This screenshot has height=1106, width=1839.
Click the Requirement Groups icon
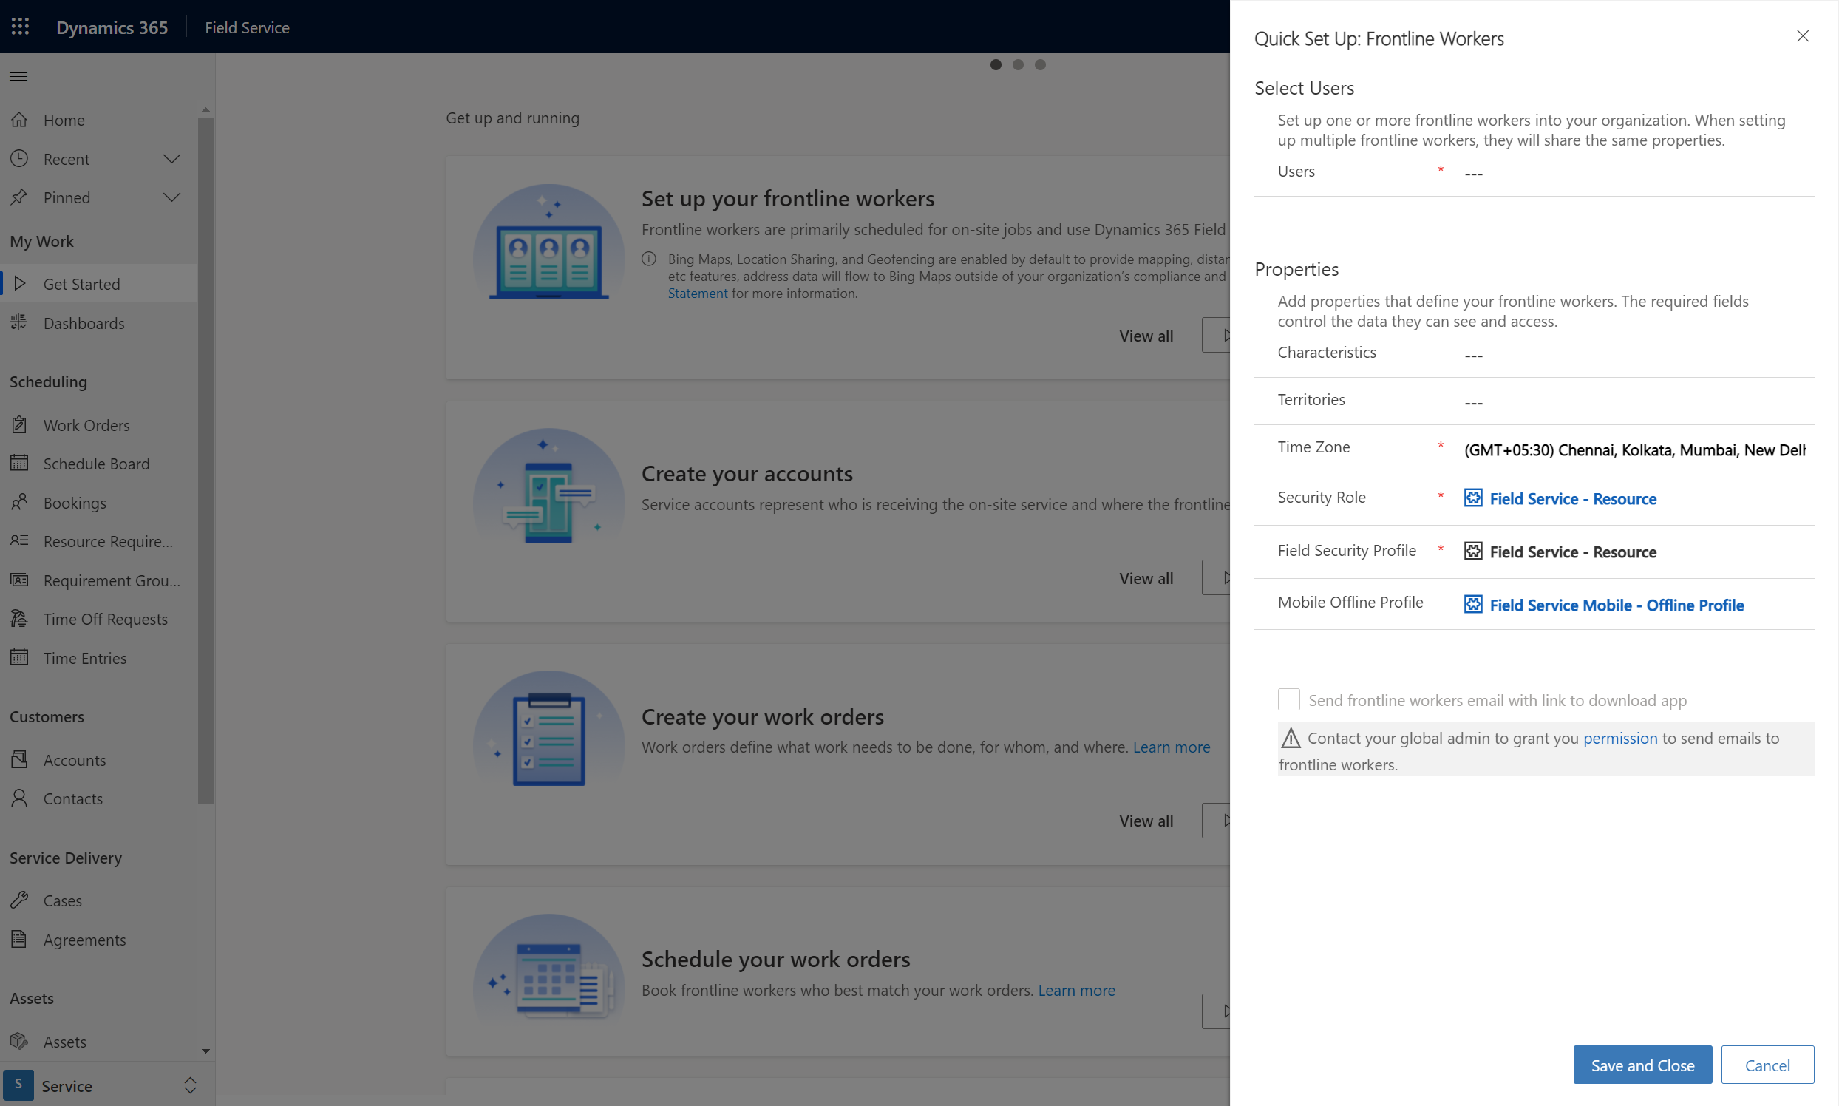pos(19,579)
